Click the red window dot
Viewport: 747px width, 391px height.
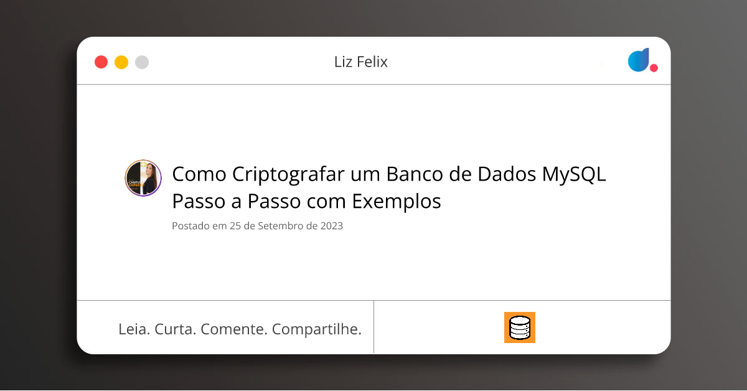coord(101,62)
